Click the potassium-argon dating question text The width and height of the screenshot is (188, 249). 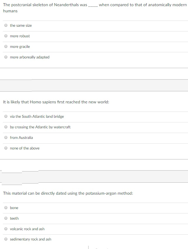click(68, 193)
